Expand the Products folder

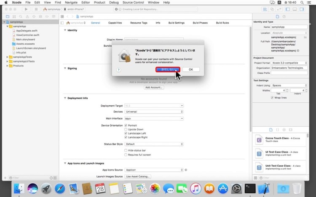pyautogui.click(x=7, y=66)
